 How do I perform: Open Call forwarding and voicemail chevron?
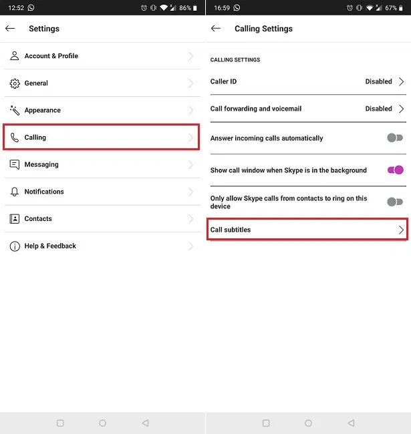(401, 108)
